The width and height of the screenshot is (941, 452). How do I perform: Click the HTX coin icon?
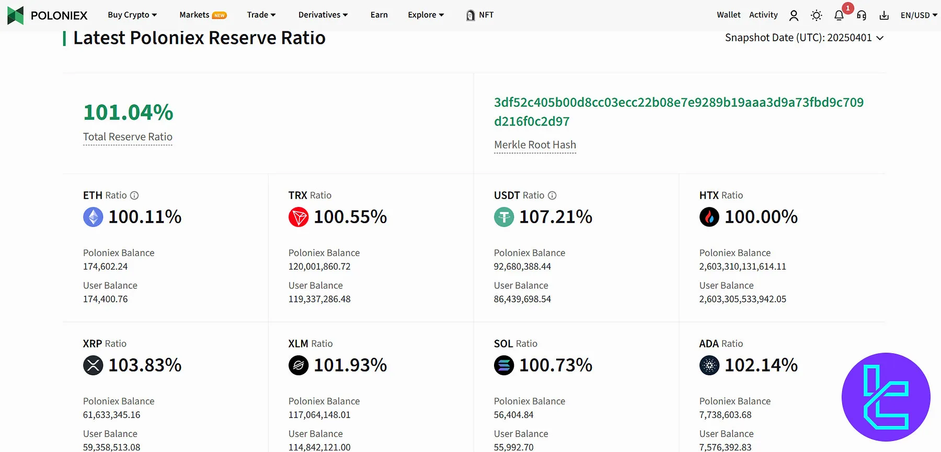coord(709,217)
